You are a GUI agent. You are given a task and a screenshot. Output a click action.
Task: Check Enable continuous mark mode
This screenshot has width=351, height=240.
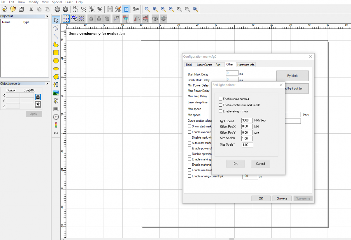[x=221, y=105]
